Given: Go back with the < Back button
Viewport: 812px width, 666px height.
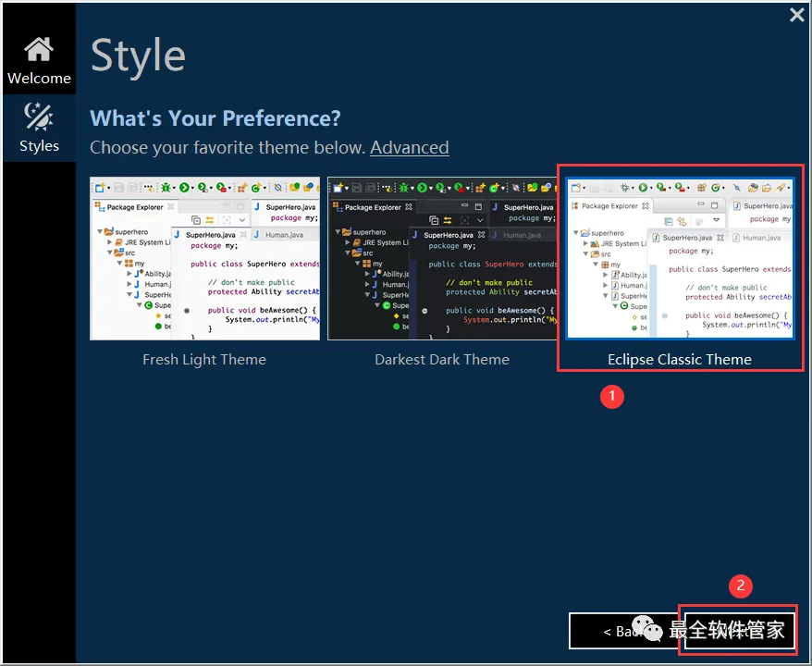Looking at the screenshot, I should tap(625, 631).
